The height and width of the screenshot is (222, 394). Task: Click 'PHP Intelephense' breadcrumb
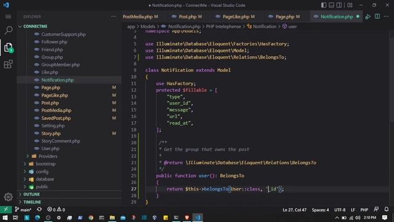coord(223,27)
